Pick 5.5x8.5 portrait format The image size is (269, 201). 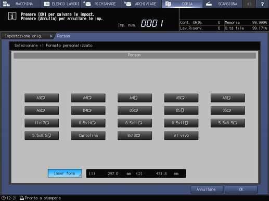42,136
